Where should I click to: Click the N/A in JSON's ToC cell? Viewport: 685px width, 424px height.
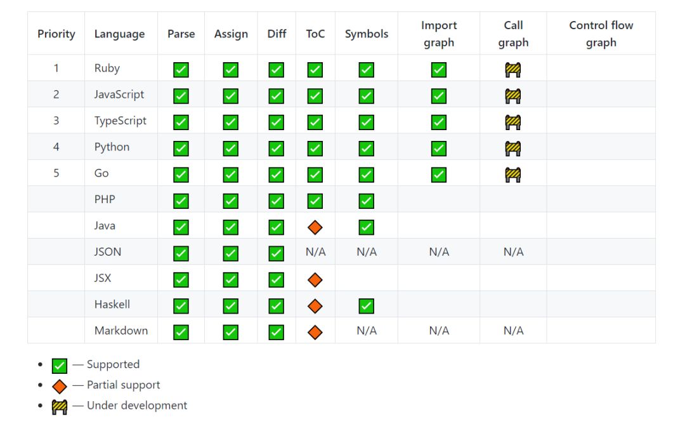(x=315, y=252)
